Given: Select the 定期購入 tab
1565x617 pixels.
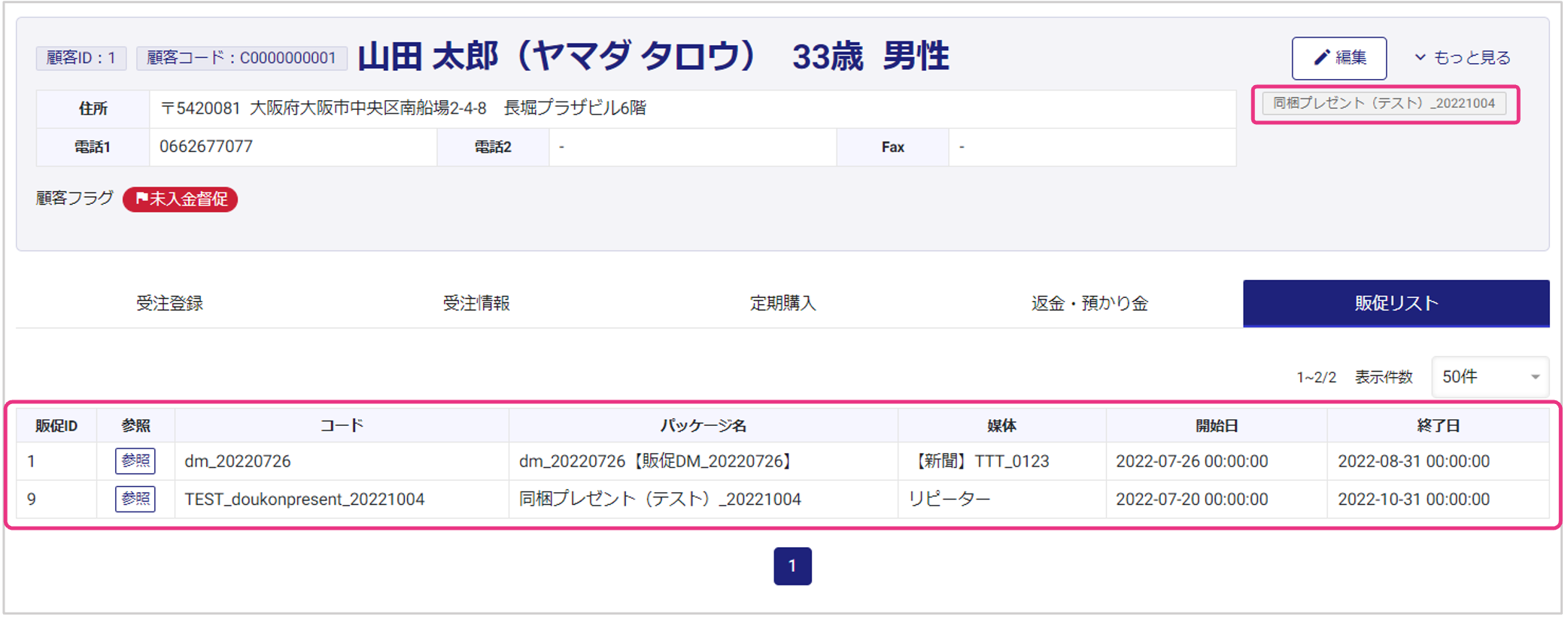Looking at the screenshot, I should point(782,303).
